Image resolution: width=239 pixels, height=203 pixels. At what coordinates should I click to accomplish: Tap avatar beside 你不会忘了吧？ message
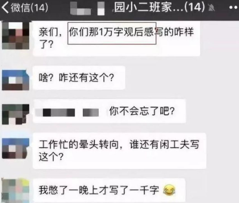[x=15, y=114]
